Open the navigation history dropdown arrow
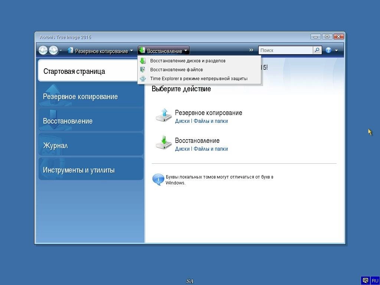This screenshot has width=380, height=285. 61,50
